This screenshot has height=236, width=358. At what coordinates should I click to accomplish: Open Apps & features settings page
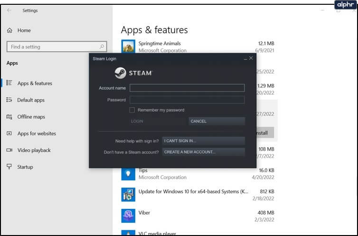(x=35, y=83)
